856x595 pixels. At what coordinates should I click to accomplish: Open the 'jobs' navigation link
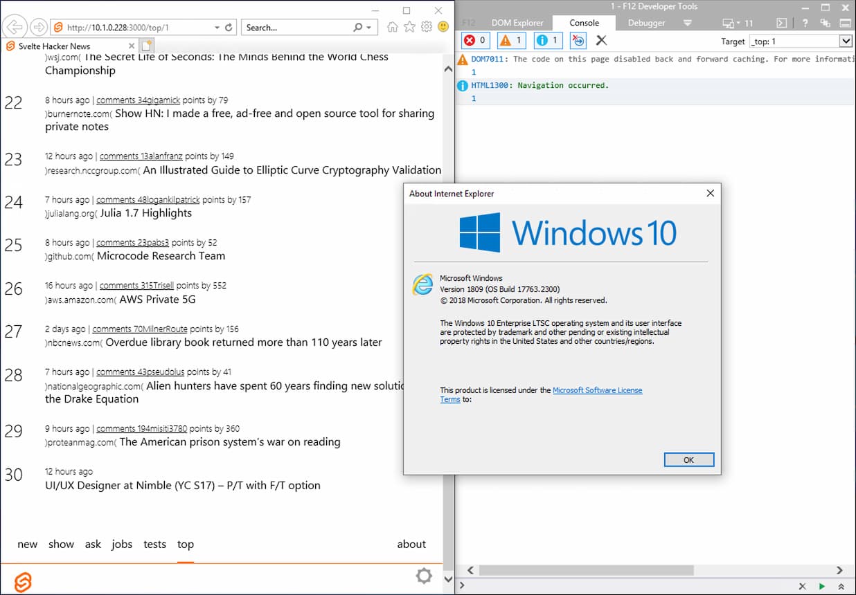[x=122, y=544]
